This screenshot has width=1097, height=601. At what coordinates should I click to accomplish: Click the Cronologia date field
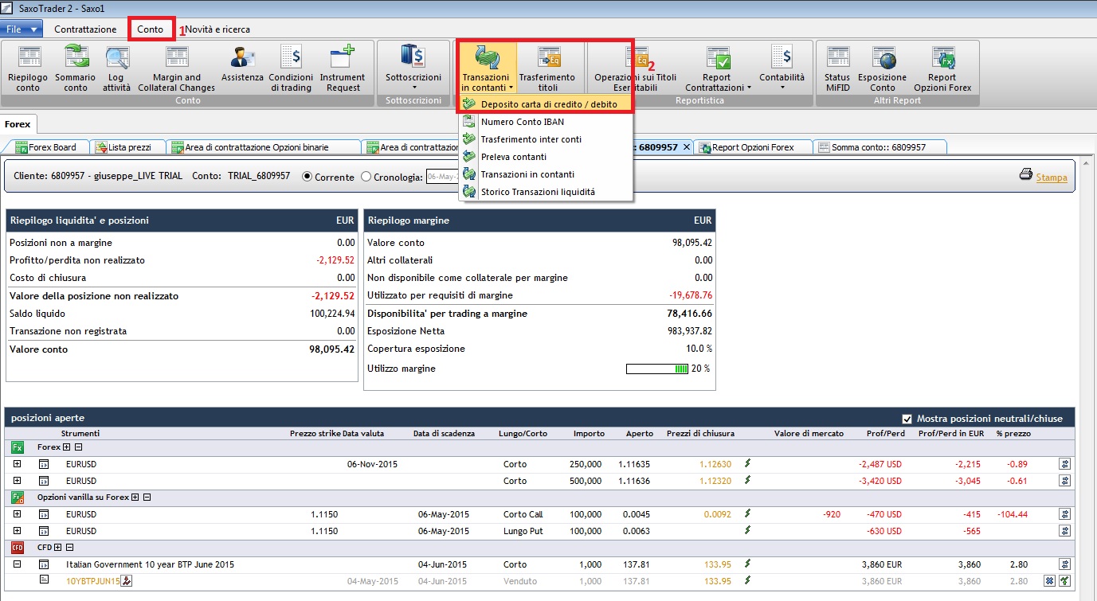[442, 177]
